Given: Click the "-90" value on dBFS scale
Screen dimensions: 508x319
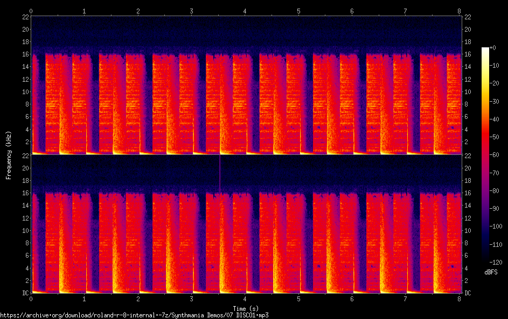Looking at the screenshot, I should 495,208.
